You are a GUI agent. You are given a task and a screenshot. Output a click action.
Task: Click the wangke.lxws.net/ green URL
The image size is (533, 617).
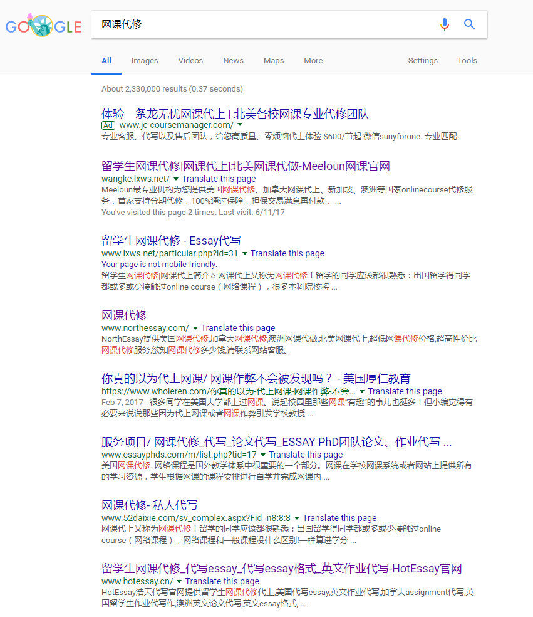click(x=136, y=179)
